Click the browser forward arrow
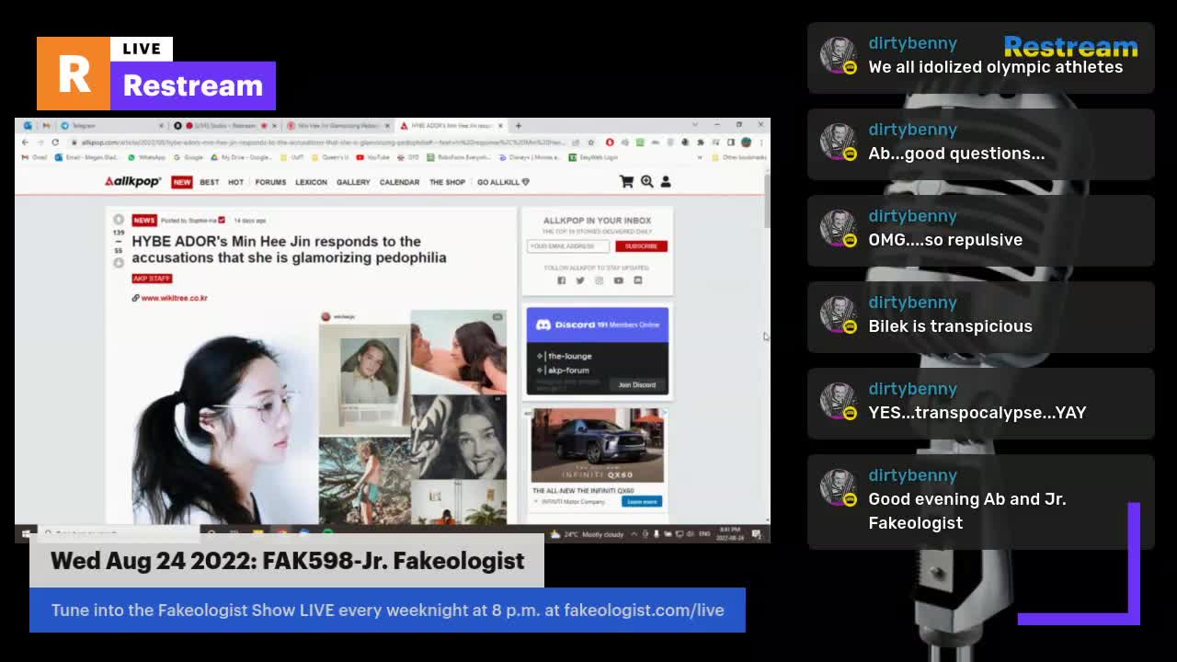 [40, 143]
